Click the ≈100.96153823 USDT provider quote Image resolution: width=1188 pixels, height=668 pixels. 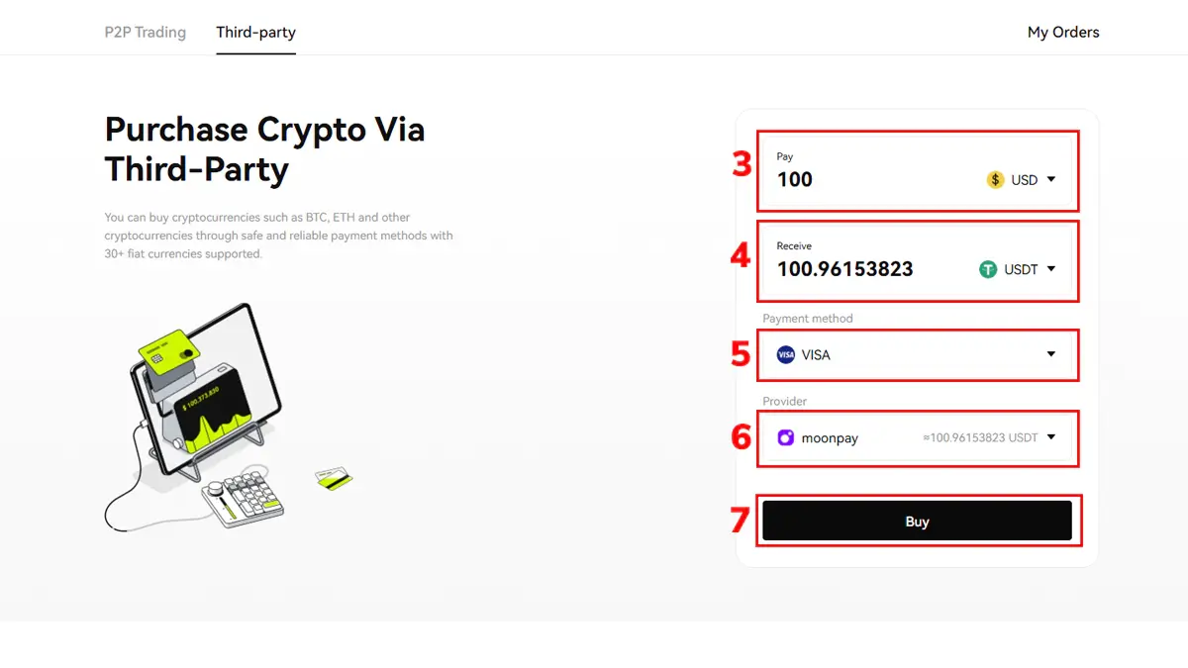[x=980, y=437]
